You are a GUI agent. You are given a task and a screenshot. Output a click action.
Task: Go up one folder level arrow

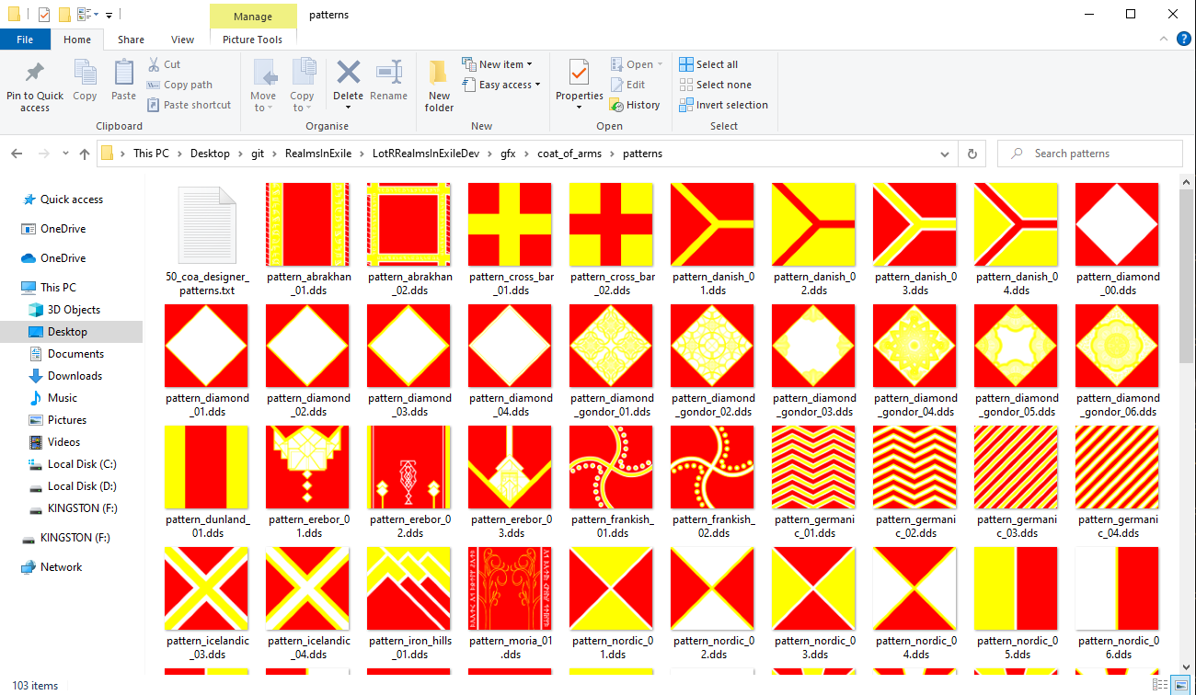[x=85, y=154]
